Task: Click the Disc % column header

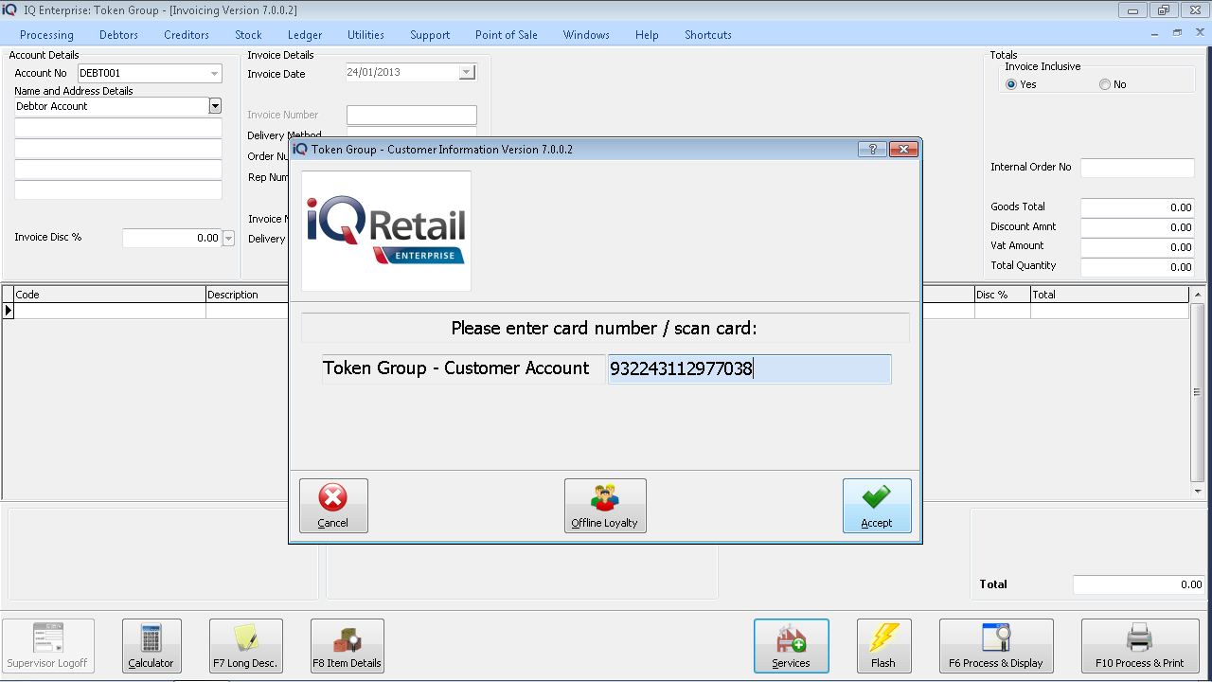Action: click(x=1002, y=295)
